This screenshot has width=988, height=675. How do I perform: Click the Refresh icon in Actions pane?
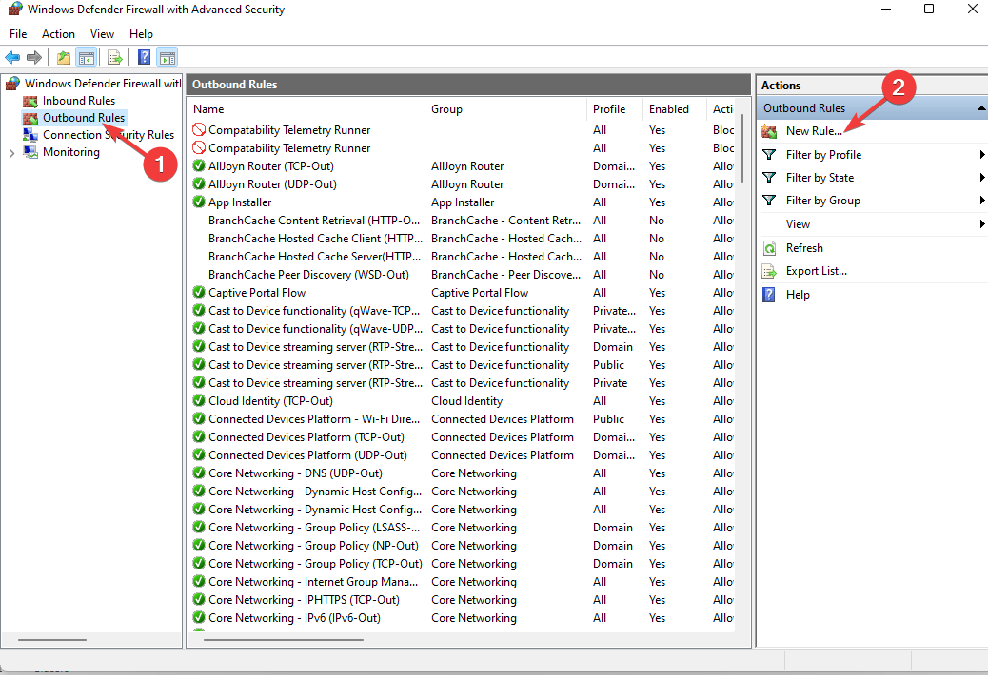point(769,248)
